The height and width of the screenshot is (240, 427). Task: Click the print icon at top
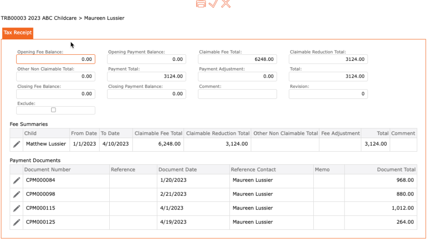(201, 4)
